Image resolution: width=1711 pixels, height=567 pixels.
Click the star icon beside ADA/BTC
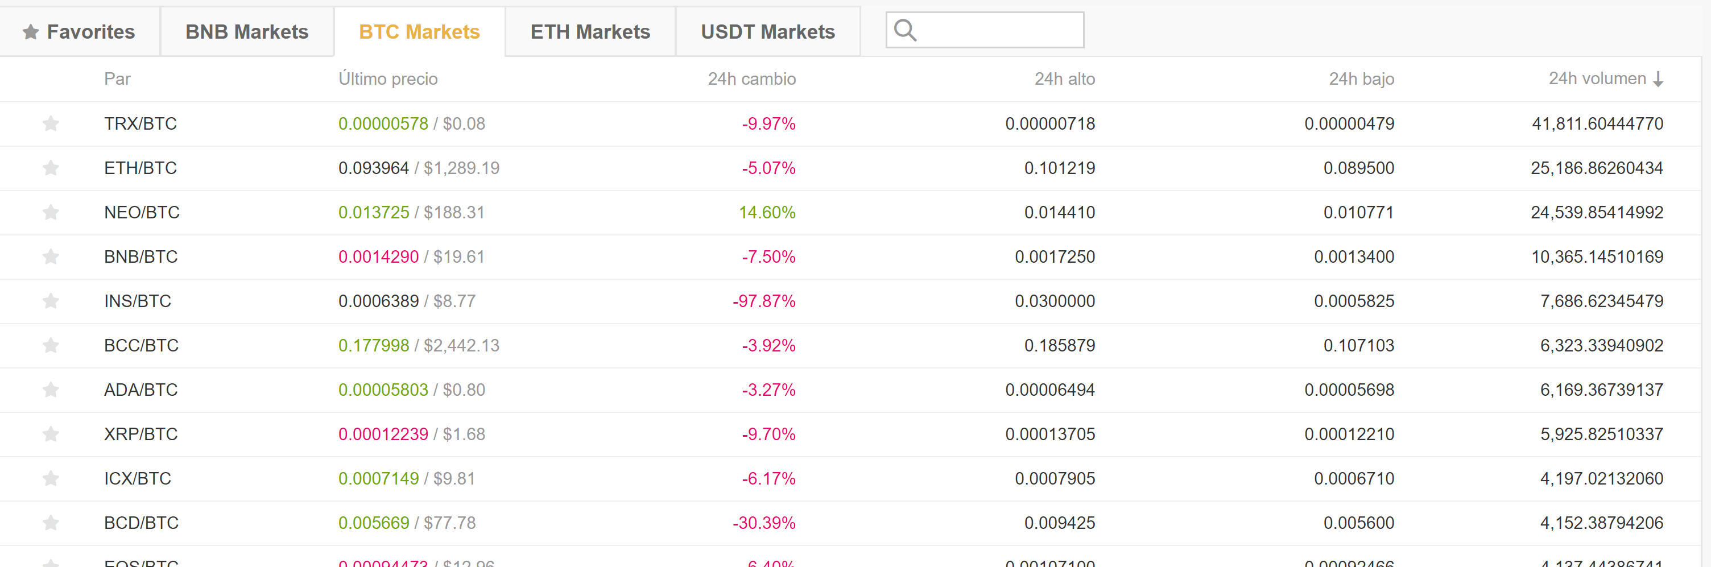[51, 390]
